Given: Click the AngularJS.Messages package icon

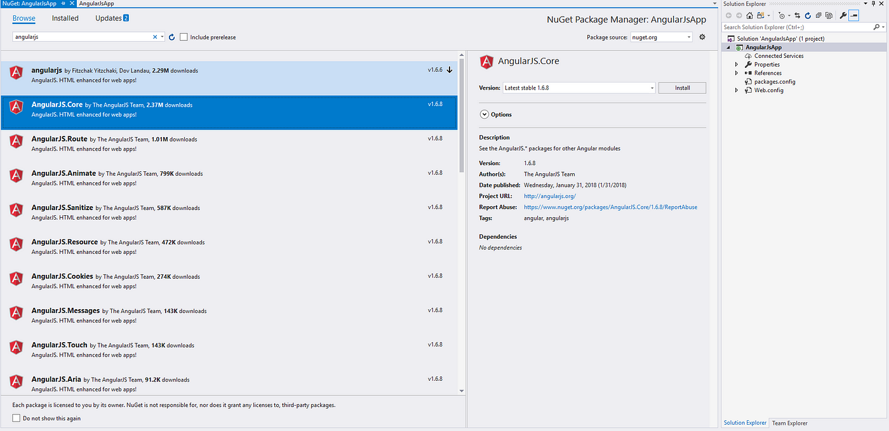Looking at the screenshot, I should click(x=17, y=313).
